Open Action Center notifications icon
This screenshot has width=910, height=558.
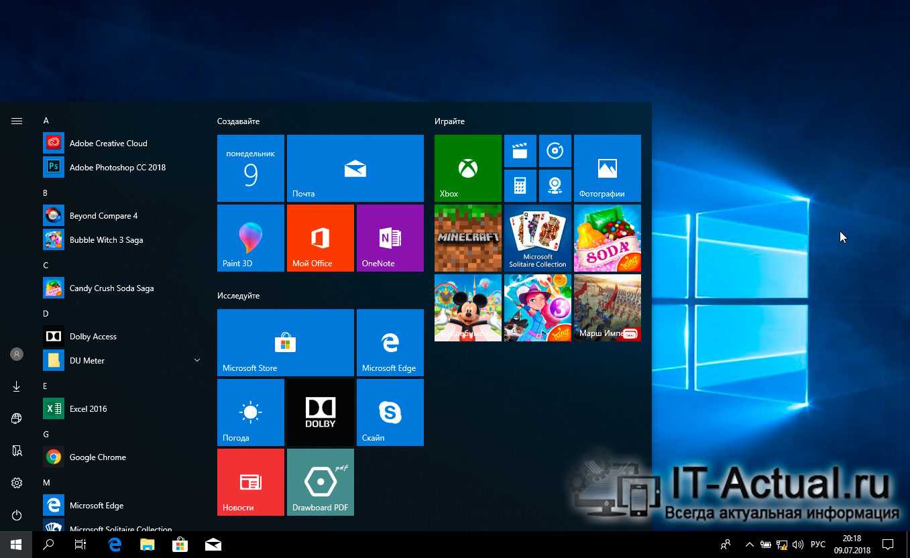click(x=888, y=545)
